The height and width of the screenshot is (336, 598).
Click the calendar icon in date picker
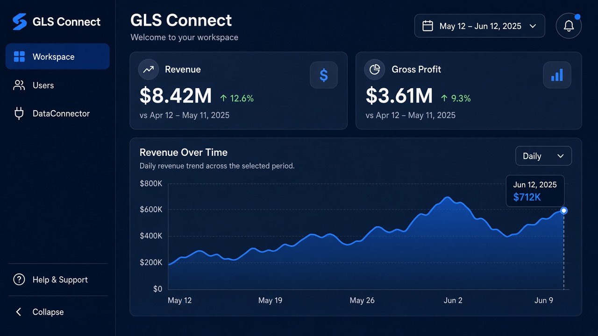(x=427, y=26)
